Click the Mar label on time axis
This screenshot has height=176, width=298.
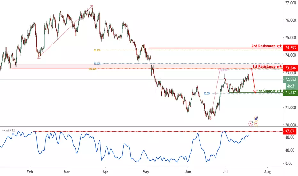tap(67, 172)
